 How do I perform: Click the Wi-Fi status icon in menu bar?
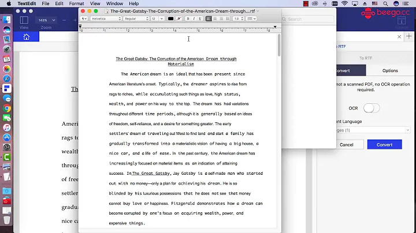pos(344,3)
